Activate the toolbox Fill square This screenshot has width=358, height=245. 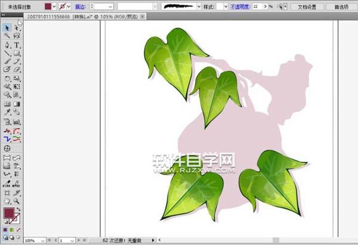pos(9,213)
